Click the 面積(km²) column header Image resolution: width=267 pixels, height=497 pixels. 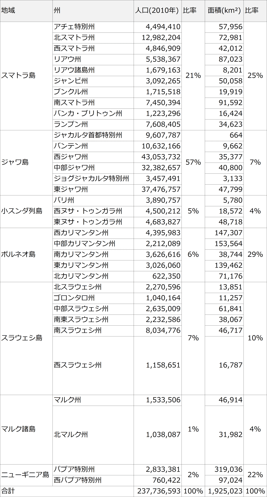(x=224, y=11)
